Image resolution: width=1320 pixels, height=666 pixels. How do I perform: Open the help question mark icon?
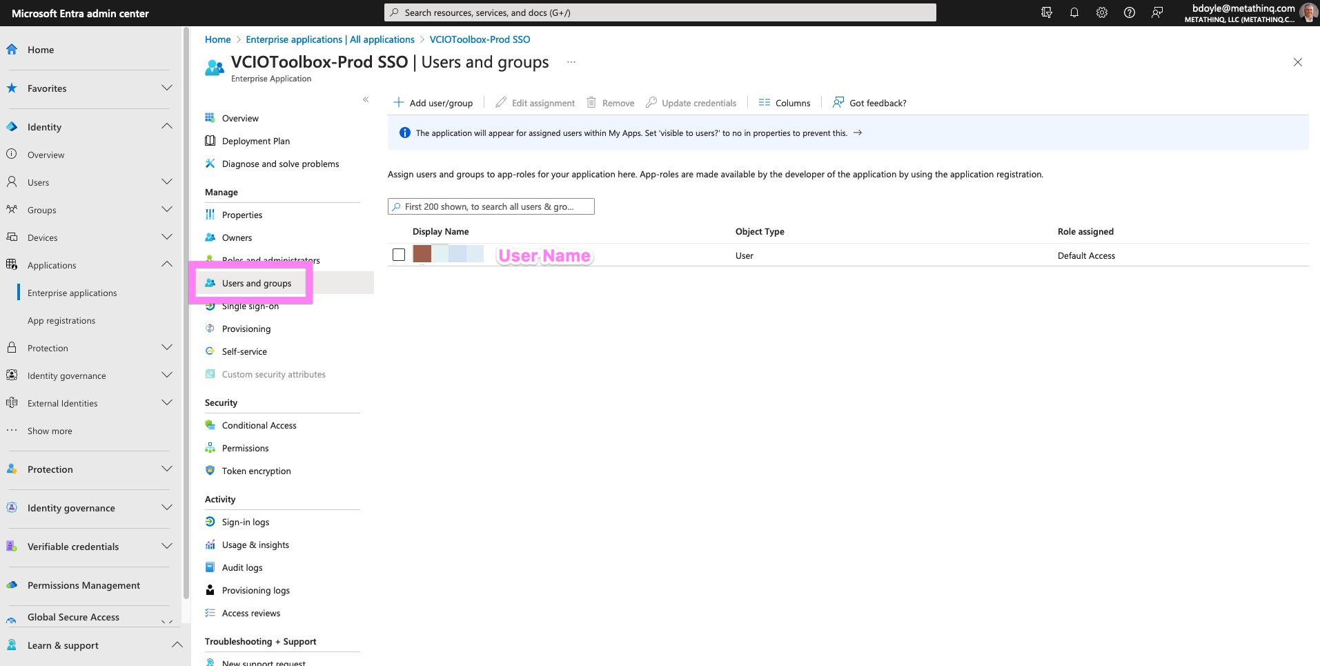click(1130, 12)
